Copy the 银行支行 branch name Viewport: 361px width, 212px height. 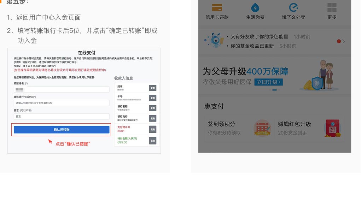pos(152,118)
